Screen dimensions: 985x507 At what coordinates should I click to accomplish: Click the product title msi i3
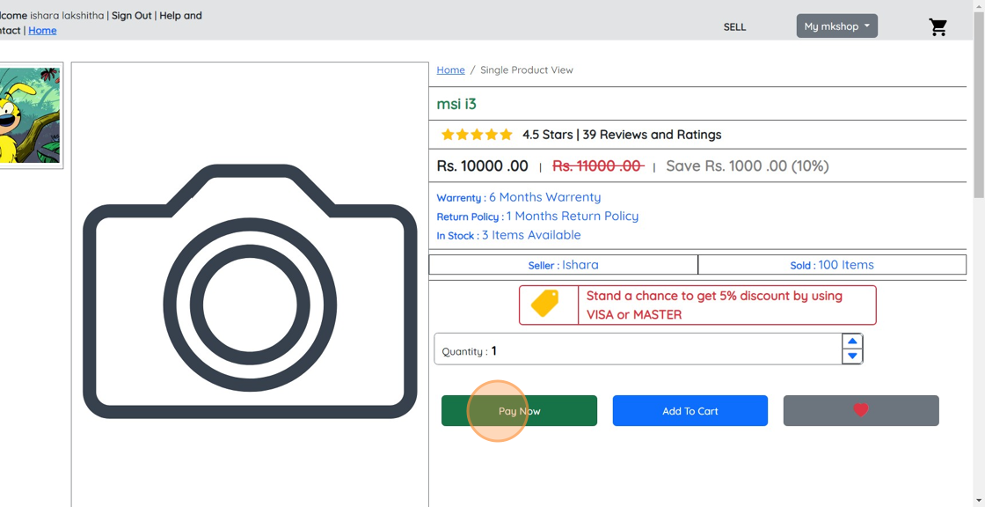tap(456, 104)
